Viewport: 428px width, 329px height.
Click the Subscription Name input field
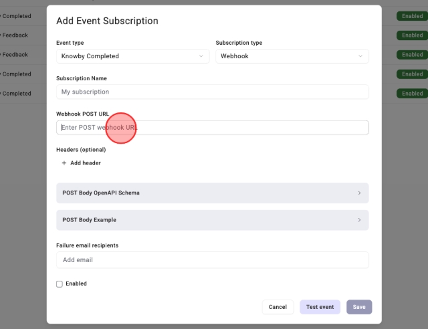point(213,92)
